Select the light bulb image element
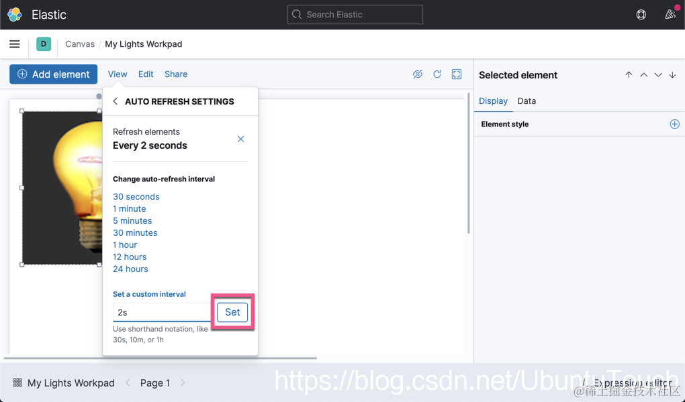The width and height of the screenshot is (685, 402). tap(62, 188)
